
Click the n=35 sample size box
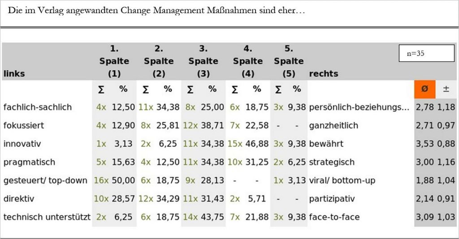pyautogui.click(x=426, y=53)
